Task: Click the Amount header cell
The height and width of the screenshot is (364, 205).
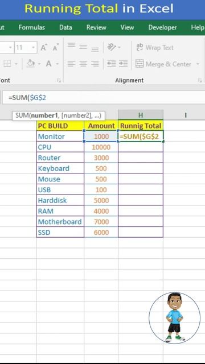Action: (101, 126)
